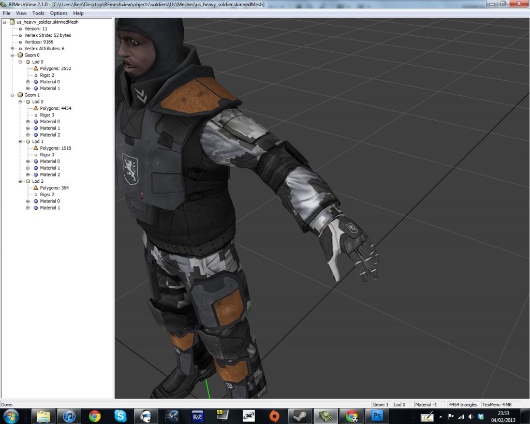This screenshot has height=424, width=530.
Task: Open EVEMon from the taskbar
Action: (197, 416)
